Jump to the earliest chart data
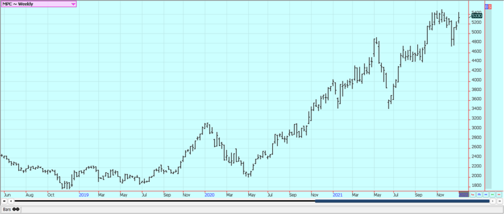The width and height of the screenshot is (504, 214). [x=4, y=201]
